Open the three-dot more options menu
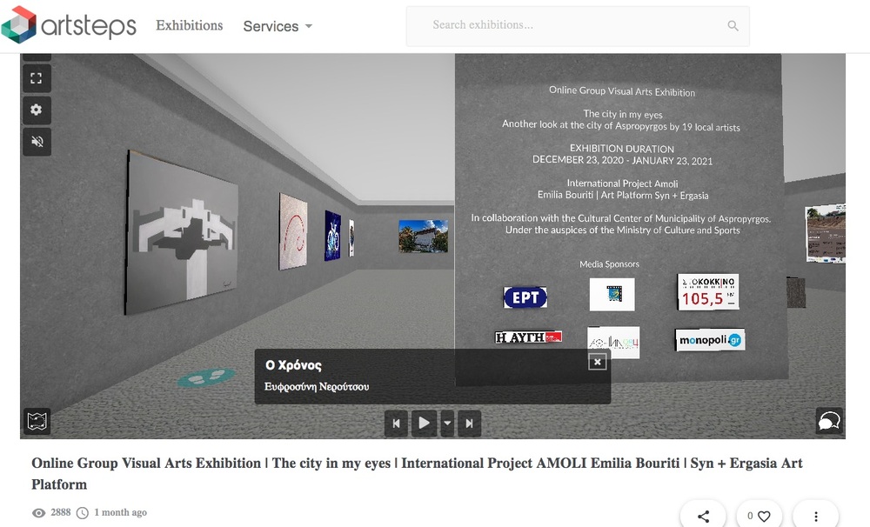The height and width of the screenshot is (527, 870). click(815, 516)
